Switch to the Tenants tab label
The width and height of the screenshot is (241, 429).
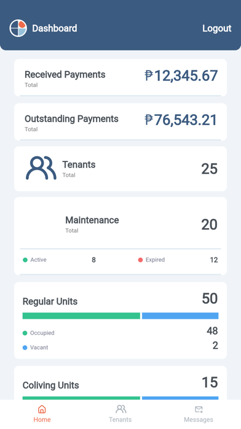click(120, 419)
